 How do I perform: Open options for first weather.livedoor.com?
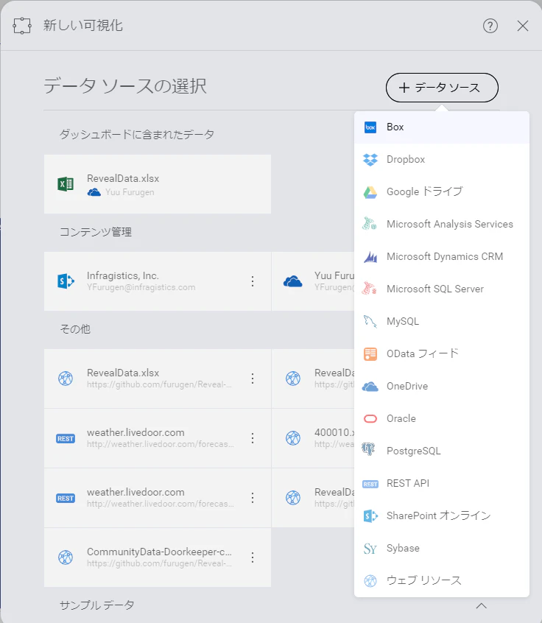(x=253, y=438)
